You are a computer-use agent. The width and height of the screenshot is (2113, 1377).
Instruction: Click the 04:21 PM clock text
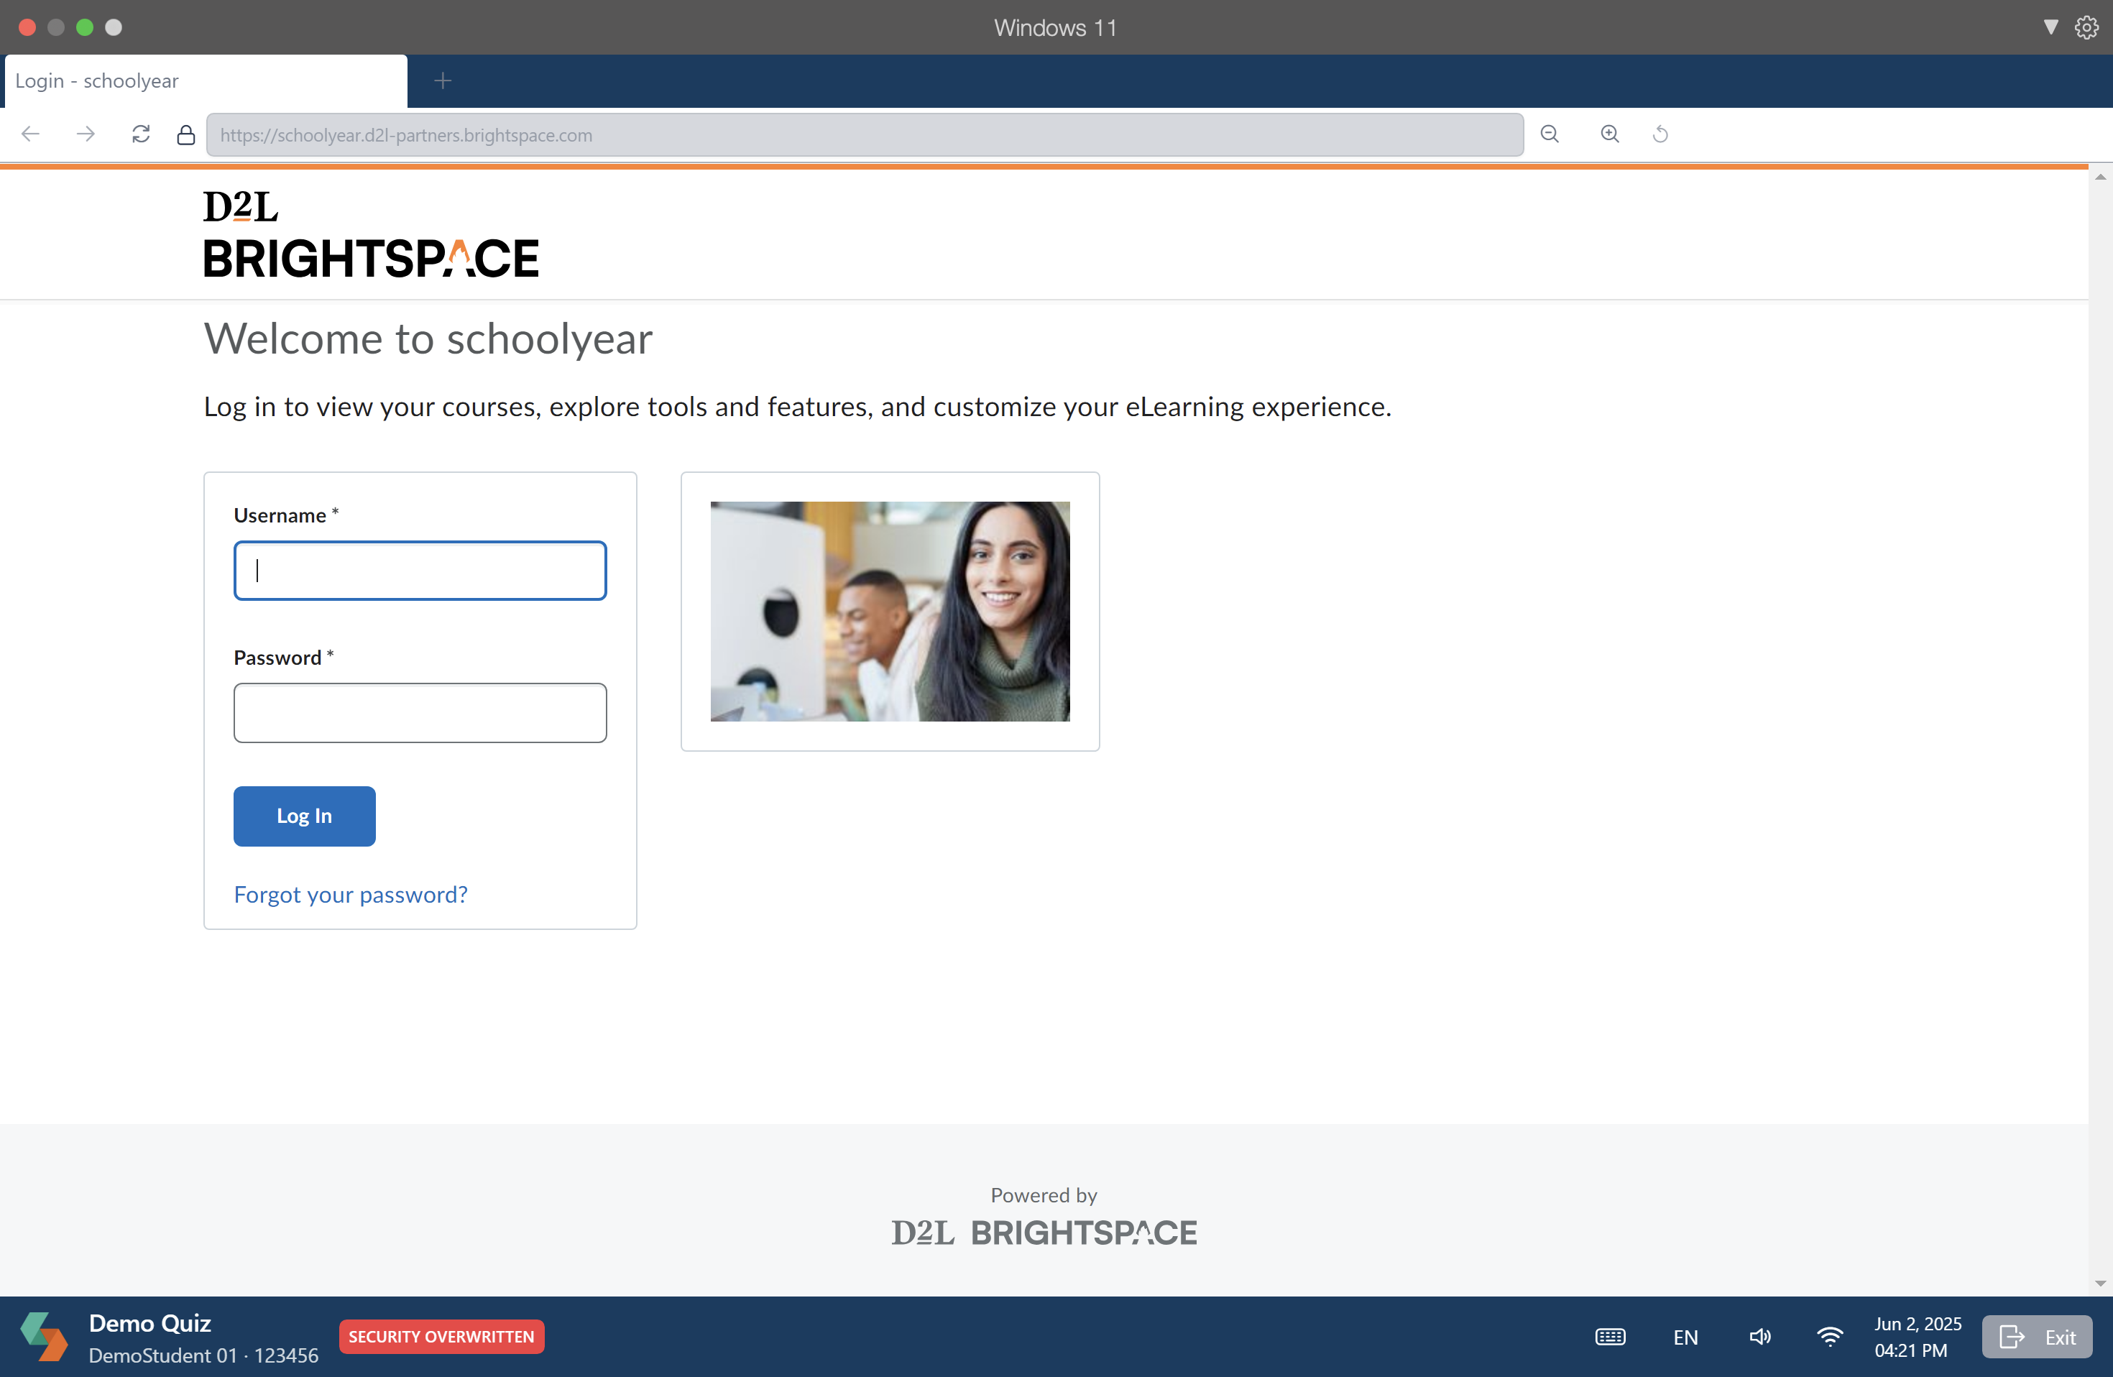coord(1910,1350)
